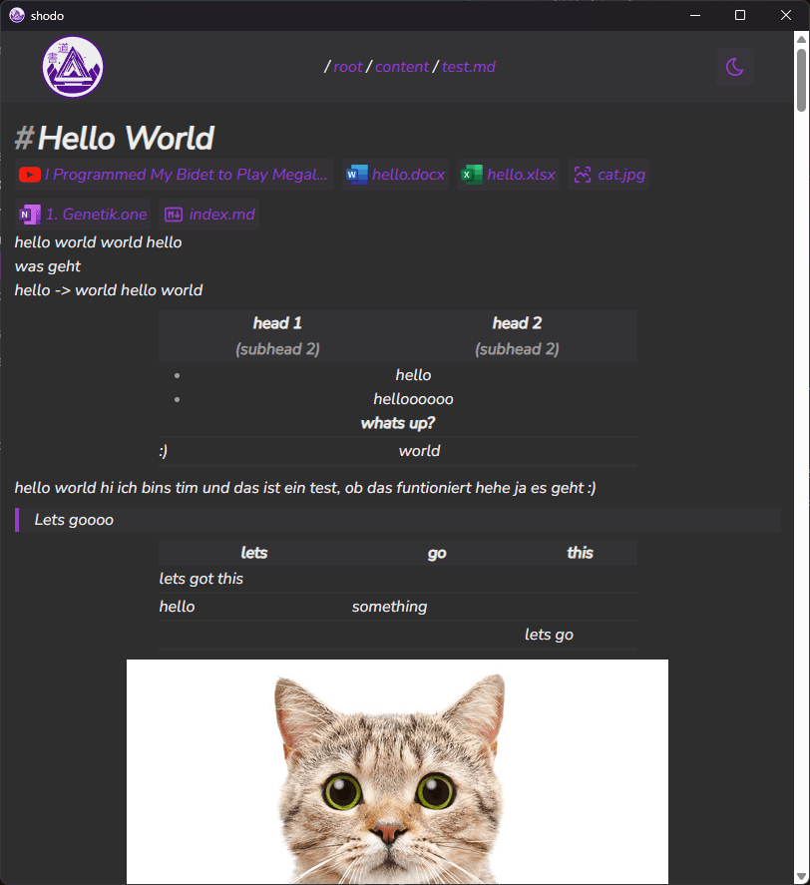Viewport: 810px width, 885px height.
Task: Click the scrollbar down arrow
Action: (x=801, y=877)
